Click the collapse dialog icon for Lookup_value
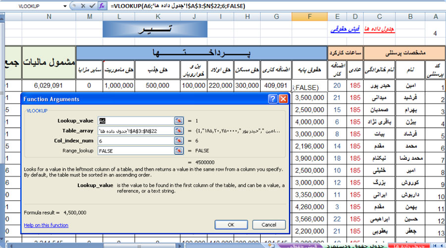Viewport: 446px width, 248px height. coord(179,121)
